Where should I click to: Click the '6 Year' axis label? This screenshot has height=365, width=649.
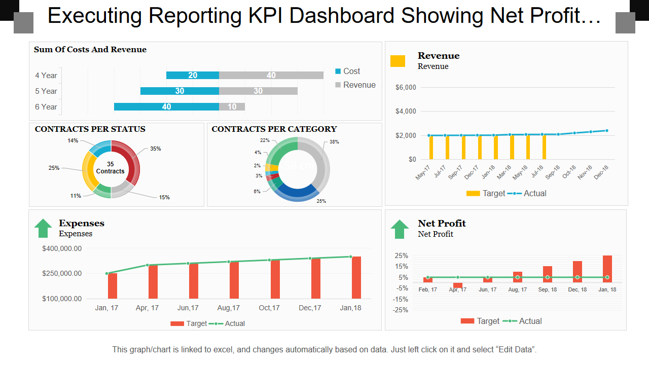(x=46, y=107)
